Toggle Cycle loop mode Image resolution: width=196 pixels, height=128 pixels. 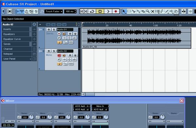point(92,11)
